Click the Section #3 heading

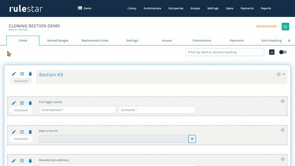51,75
